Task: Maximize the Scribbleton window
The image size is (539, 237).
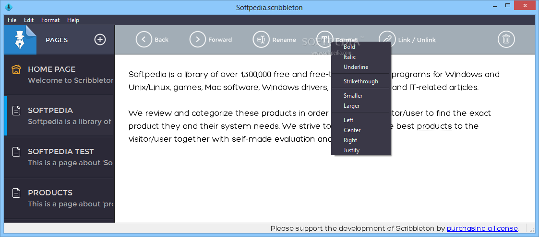Action: 507,5
